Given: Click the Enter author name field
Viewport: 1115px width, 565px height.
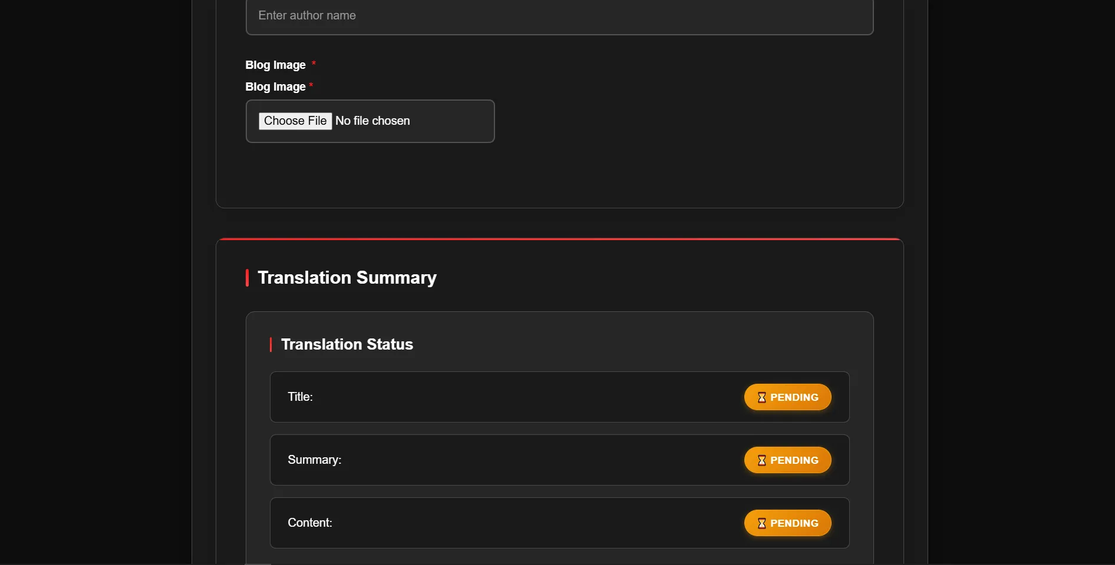Looking at the screenshot, I should (559, 16).
